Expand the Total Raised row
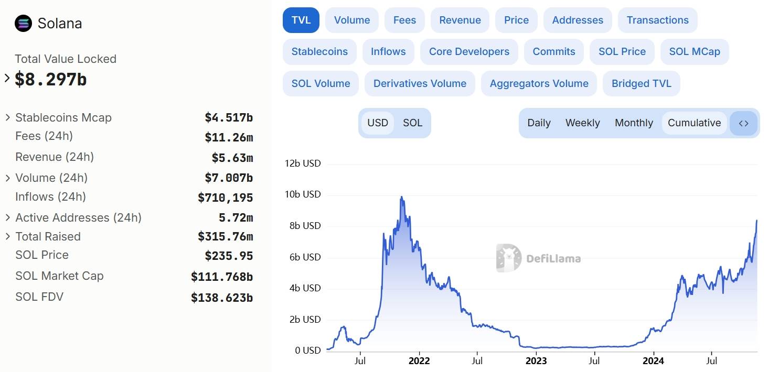Image resolution: width=768 pixels, height=372 pixels. point(7,236)
